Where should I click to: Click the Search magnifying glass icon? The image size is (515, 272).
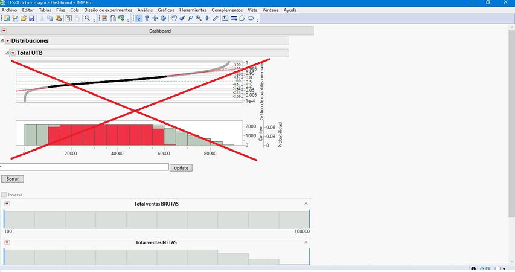point(87,19)
